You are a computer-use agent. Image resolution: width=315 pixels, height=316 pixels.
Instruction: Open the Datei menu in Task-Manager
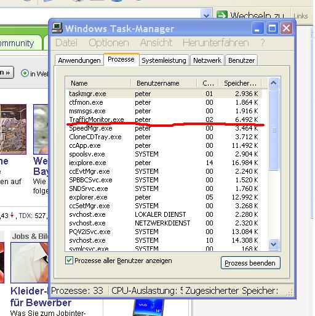pyautogui.click(x=66, y=43)
